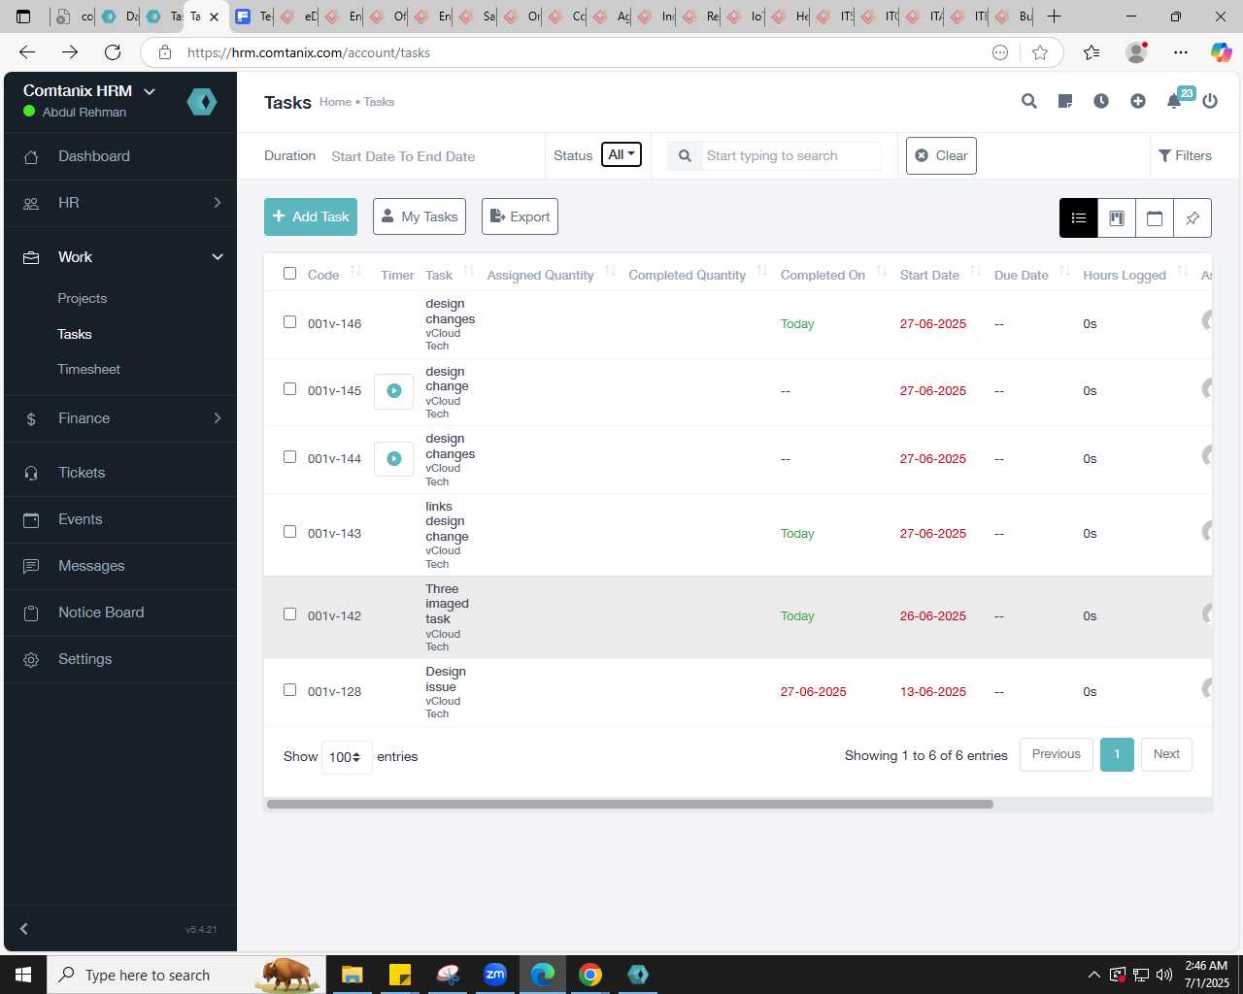Image resolution: width=1243 pixels, height=994 pixels.
Task: Open the Start Date To End Date field
Action: [403, 156]
